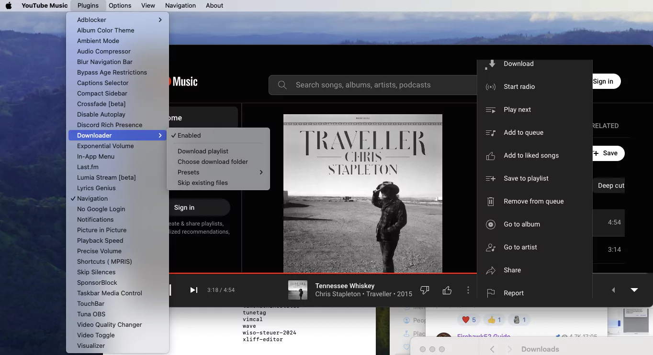Click the search songs input field
This screenshot has width=653, height=355.
(x=373, y=85)
